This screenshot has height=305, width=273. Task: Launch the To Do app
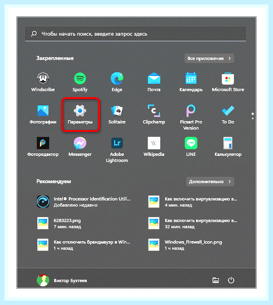(228, 115)
